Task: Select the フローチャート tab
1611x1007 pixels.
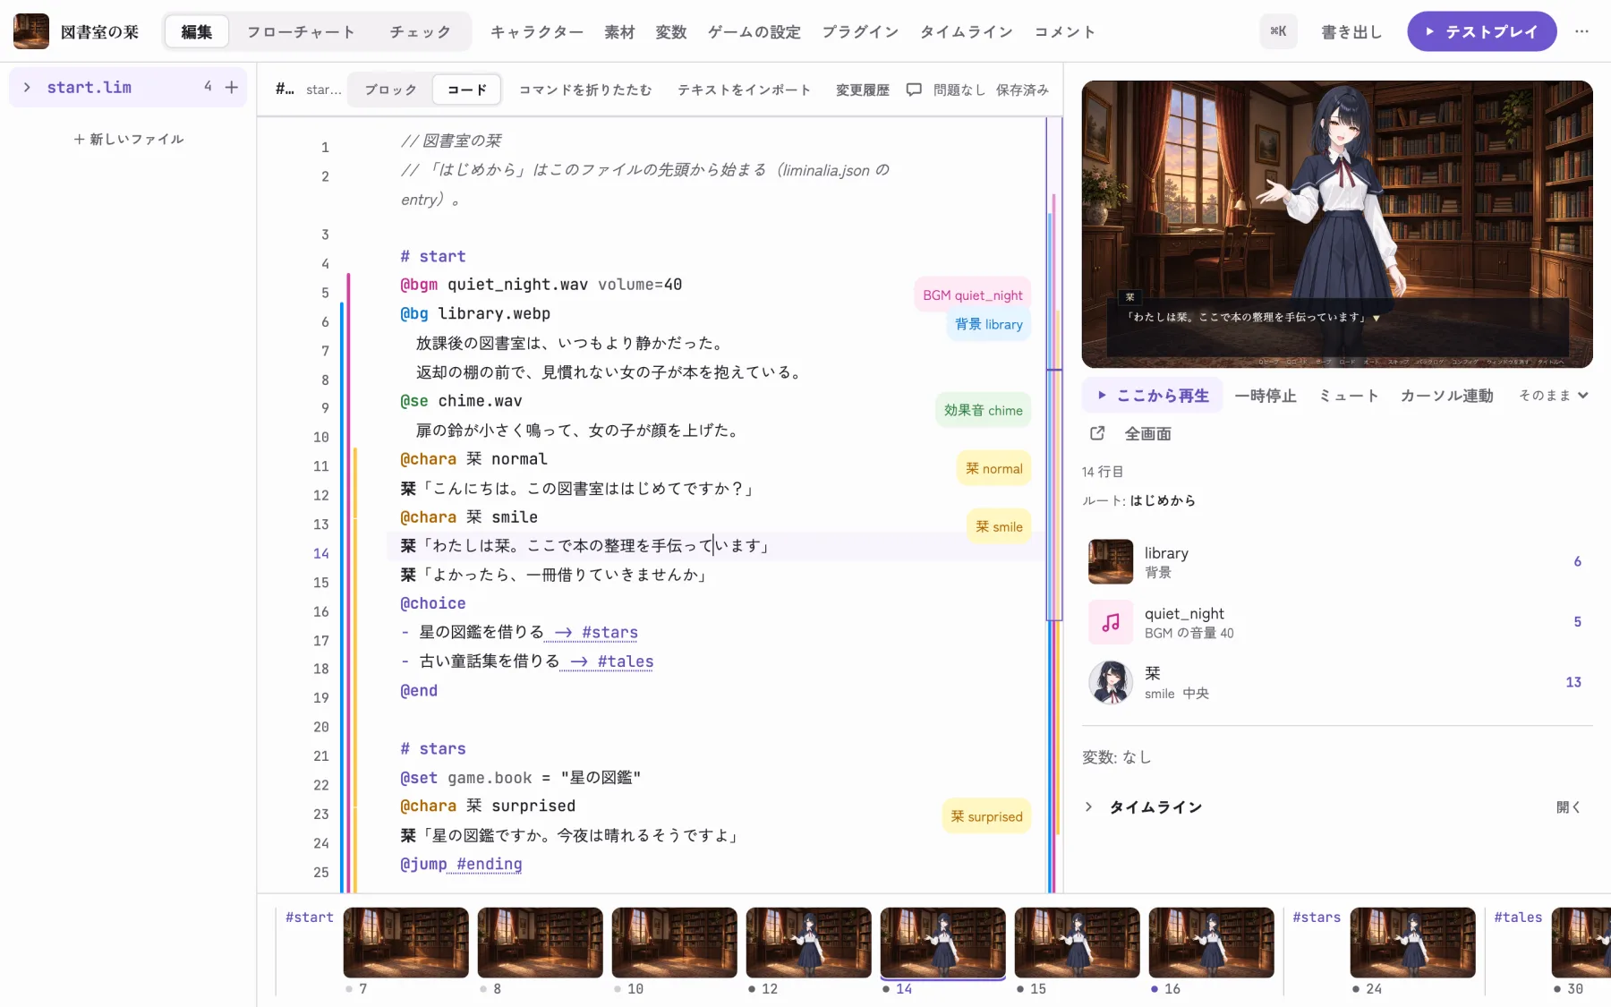Action: point(301,31)
